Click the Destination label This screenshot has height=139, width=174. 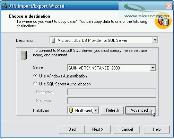26,40
